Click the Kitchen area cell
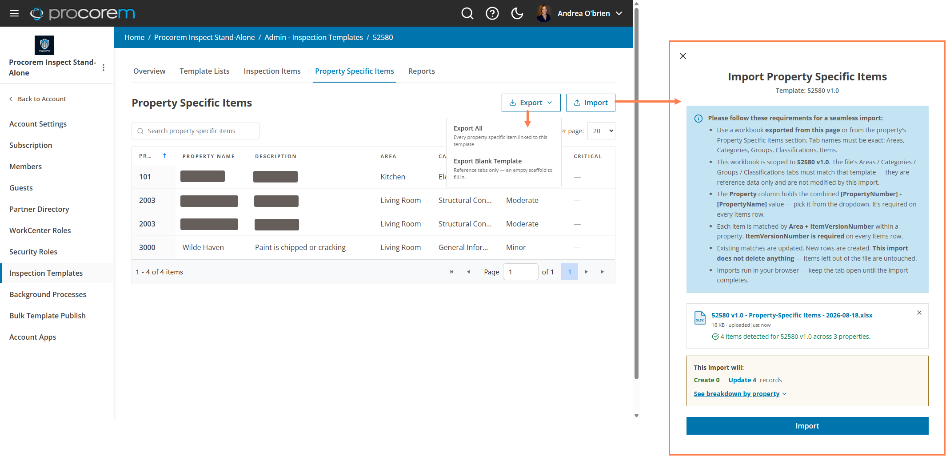Image resolution: width=946 pixels, height=456 pixels. pyautogui.click(x=393, y=177)
